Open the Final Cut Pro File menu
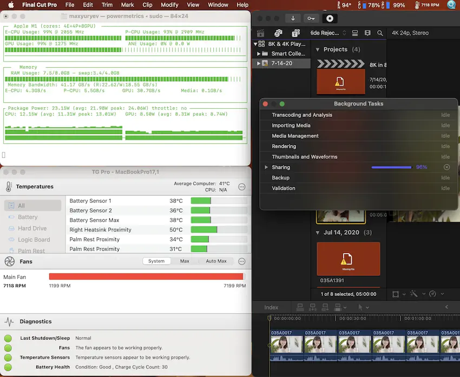 click(69, 5)
